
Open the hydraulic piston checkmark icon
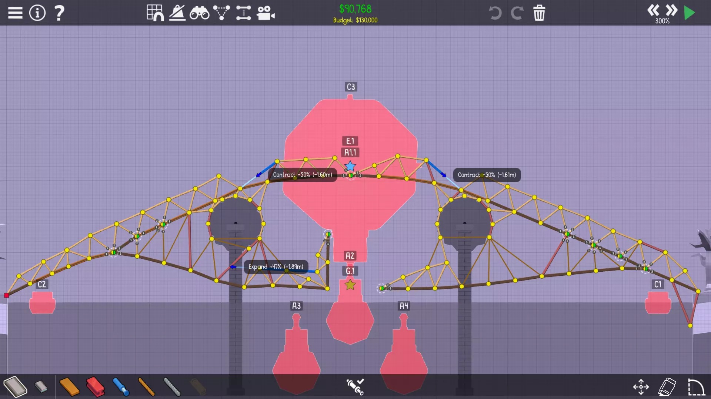click(355, 386)
